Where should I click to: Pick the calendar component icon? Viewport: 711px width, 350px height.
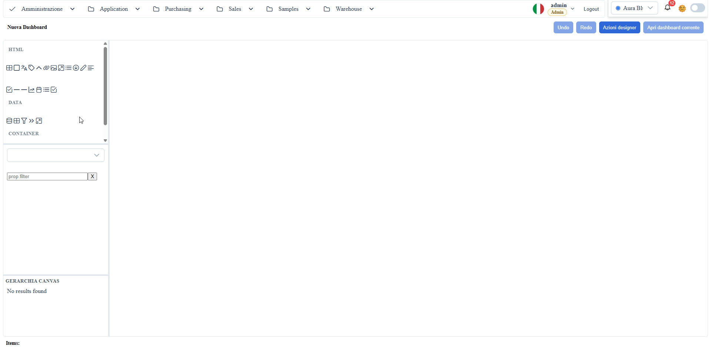39,90
